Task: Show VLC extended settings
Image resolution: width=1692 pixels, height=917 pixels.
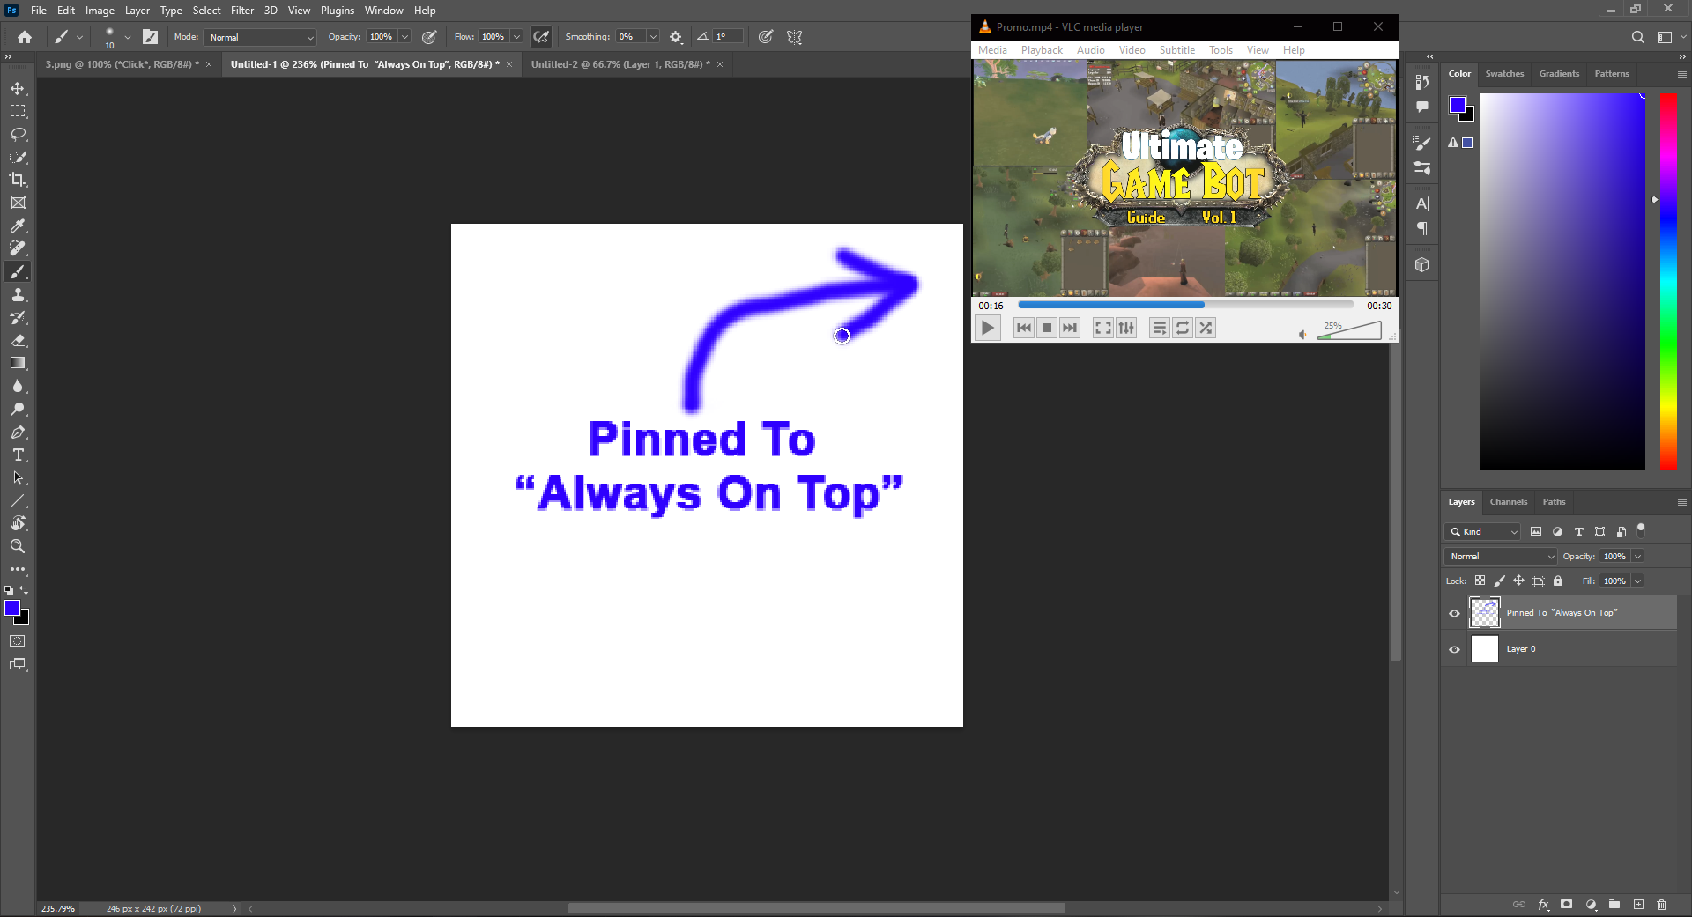Action: click(1126, 328)
